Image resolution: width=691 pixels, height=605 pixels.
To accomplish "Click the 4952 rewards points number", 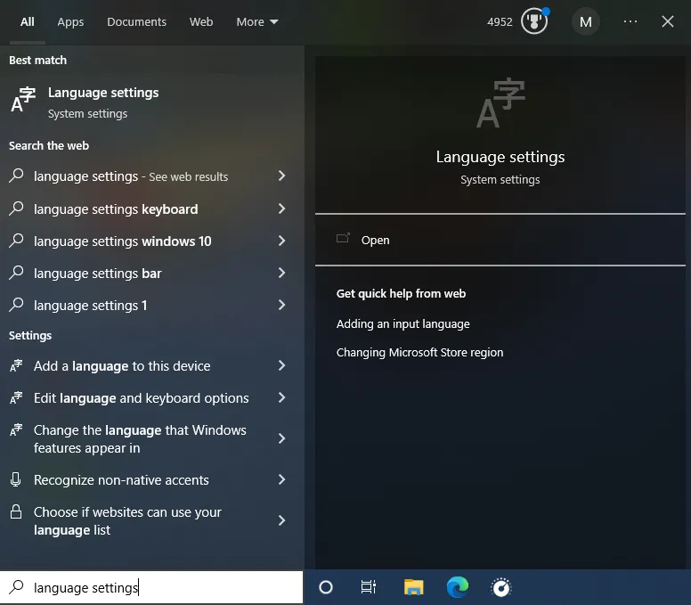I will pyautogui.click(x=500, y=22).
